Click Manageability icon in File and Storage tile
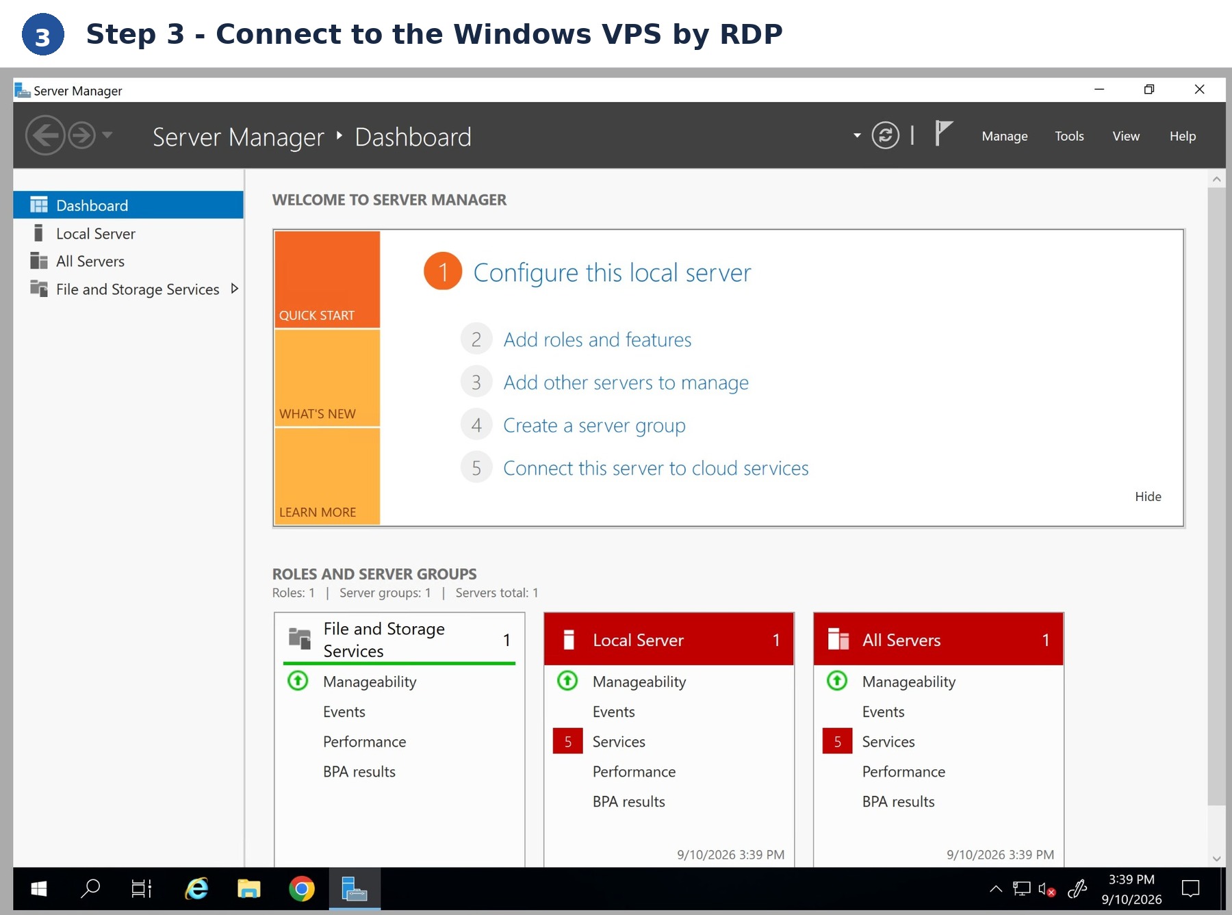The width and height of the screenshot is (1232, 915). (298, 681)
